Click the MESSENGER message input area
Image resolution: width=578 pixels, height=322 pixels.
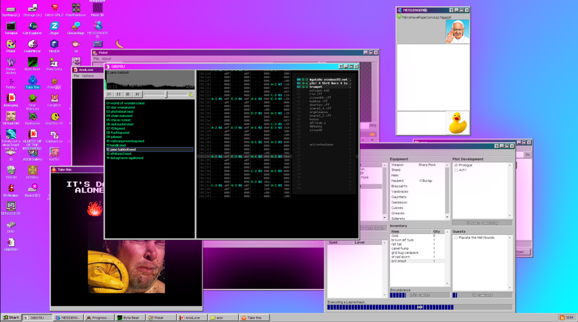[x=420, y=123]
